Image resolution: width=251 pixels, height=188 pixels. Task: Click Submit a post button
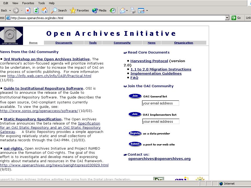135,144
